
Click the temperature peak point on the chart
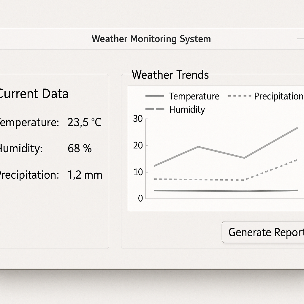198,146
